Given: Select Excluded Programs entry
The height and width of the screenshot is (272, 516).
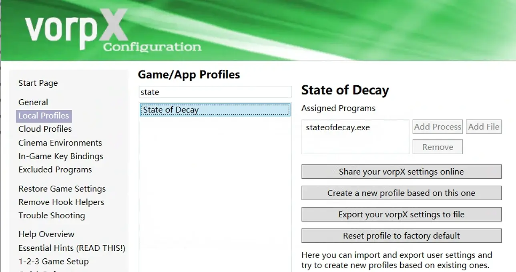Looking at the screenshot, I should click(x=55, y=170).
